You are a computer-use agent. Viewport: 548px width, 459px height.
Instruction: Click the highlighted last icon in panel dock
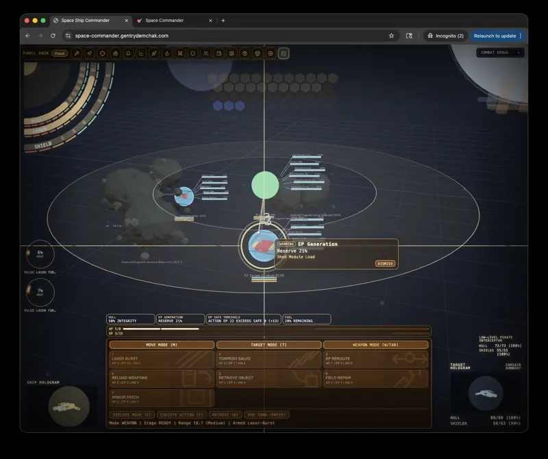click(284, 53)
